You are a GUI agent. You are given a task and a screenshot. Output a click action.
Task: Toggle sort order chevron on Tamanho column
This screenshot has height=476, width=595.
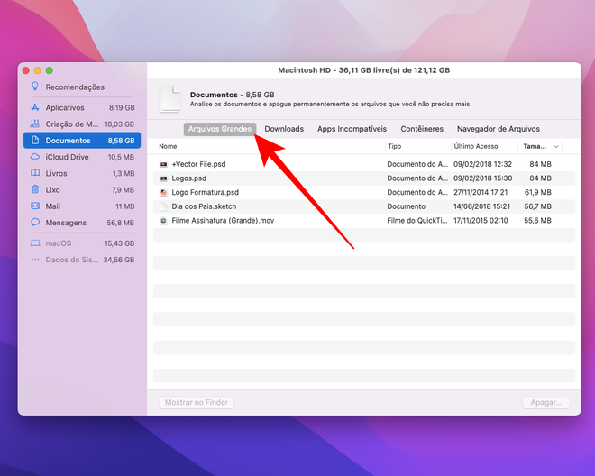click(556, 147)
